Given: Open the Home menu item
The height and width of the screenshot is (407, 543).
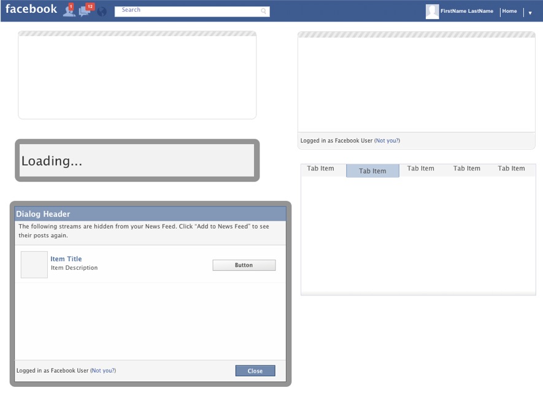Looking at the screenshot, I should tap(509, 10).
